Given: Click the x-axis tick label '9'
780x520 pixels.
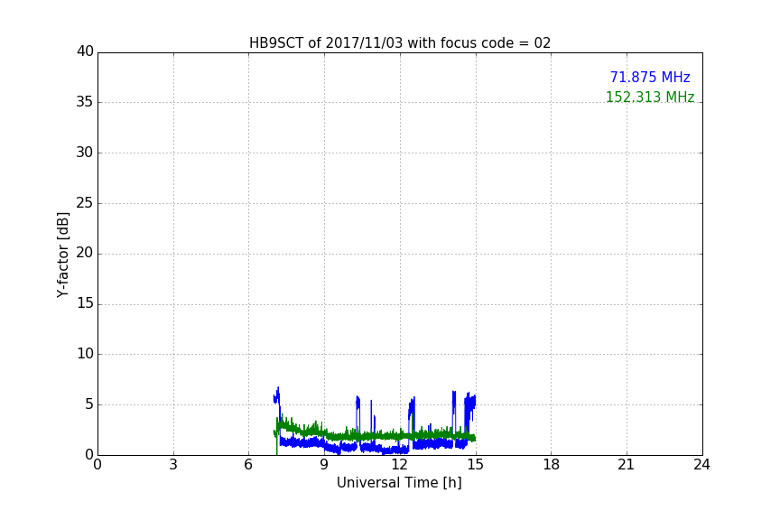Looking at the screenshot, I should pos(324,465).
